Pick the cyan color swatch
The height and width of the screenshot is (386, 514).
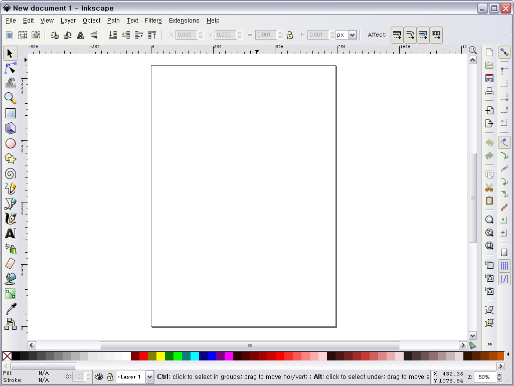click(x=195, y=356)
